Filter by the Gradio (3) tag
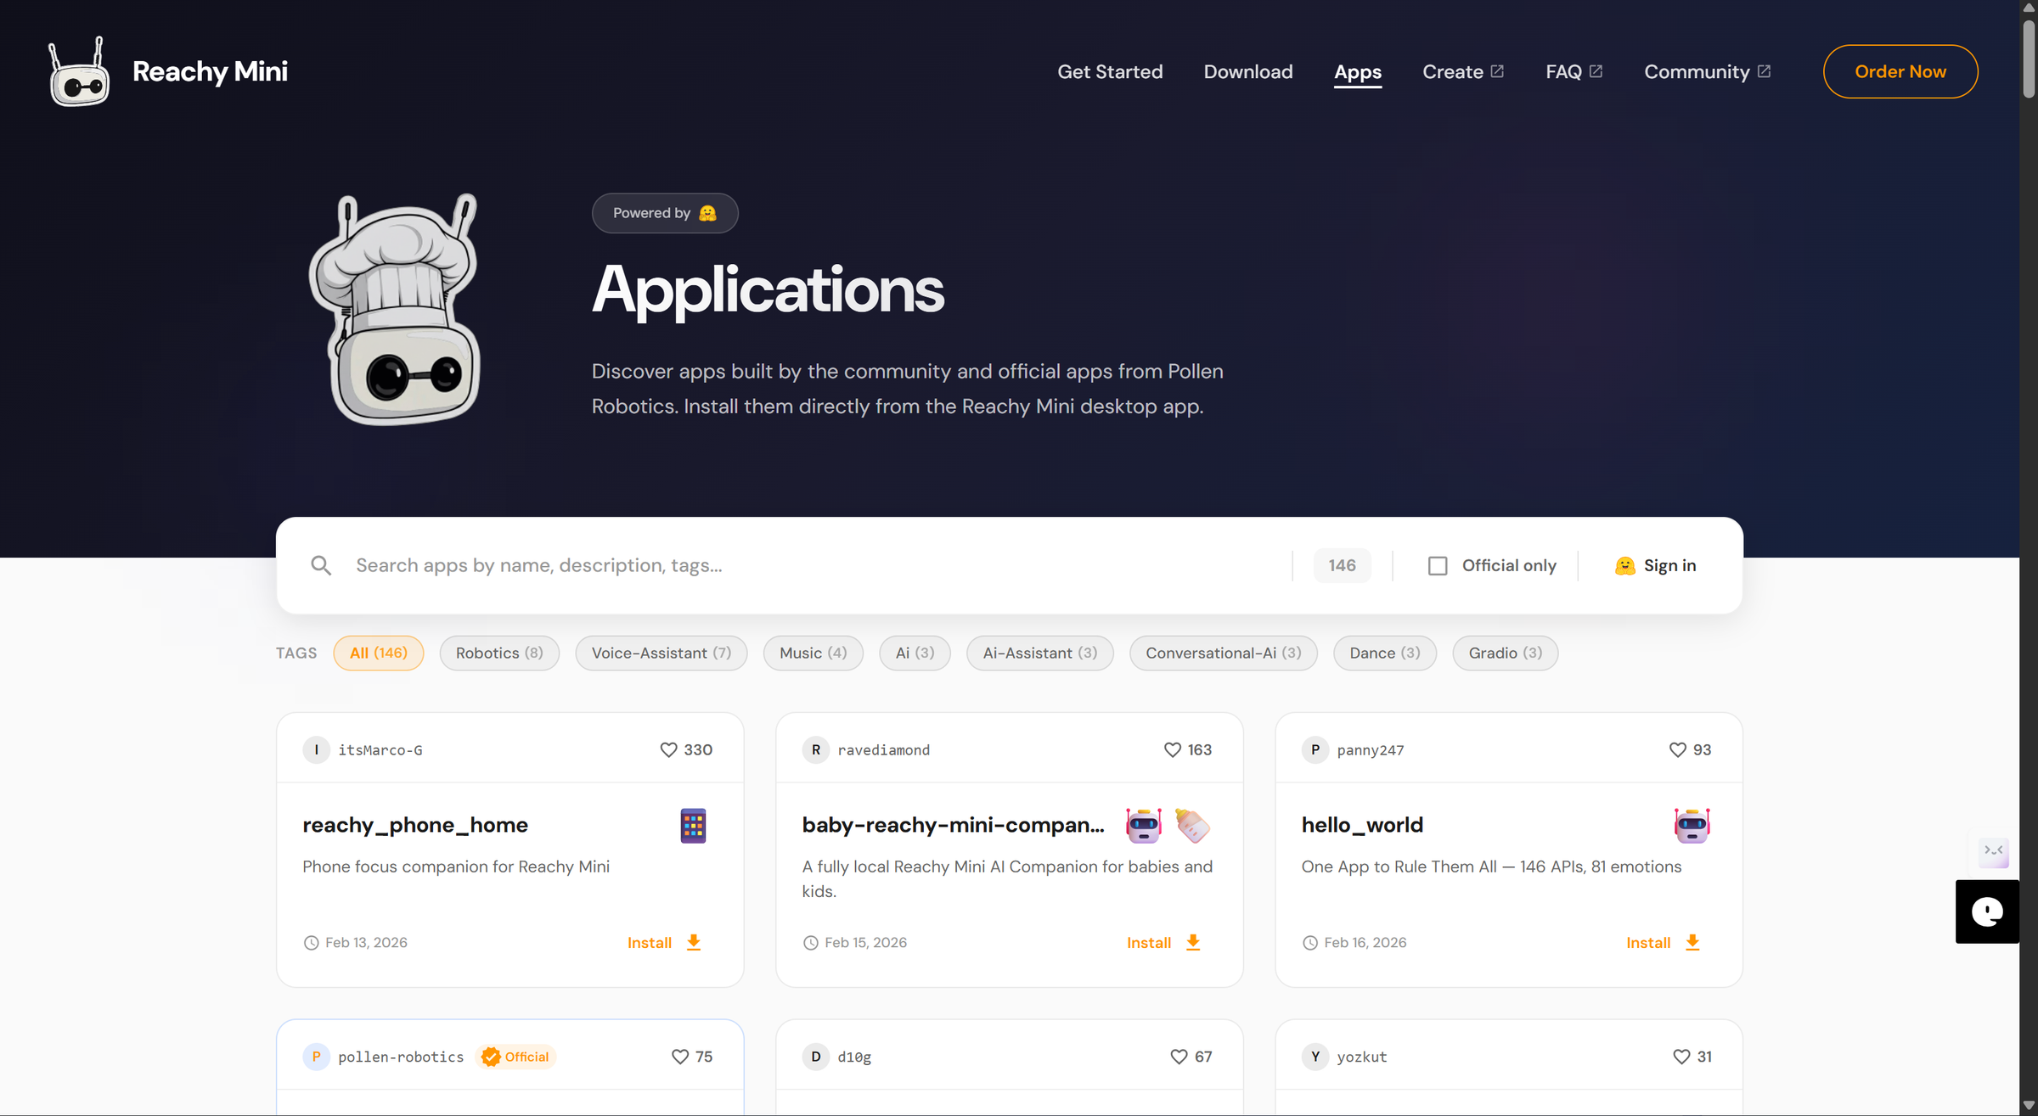Image resolution: width=2038 pixels, height=1116 pixels. click(1505, 653)
